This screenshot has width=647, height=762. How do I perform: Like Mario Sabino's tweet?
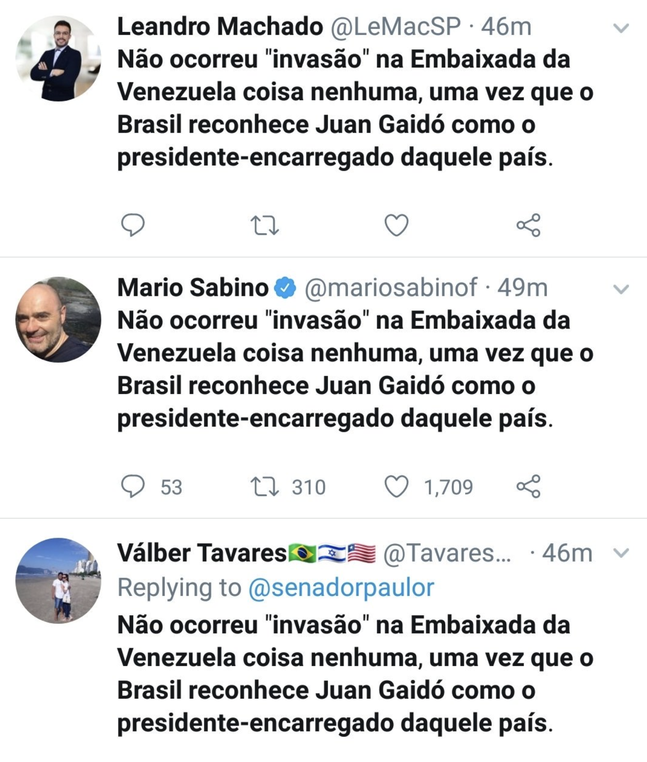pyautogui.click(x=396, y=486)
